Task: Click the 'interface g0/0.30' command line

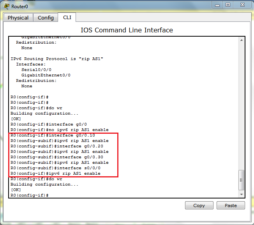Action: [57, 157]
